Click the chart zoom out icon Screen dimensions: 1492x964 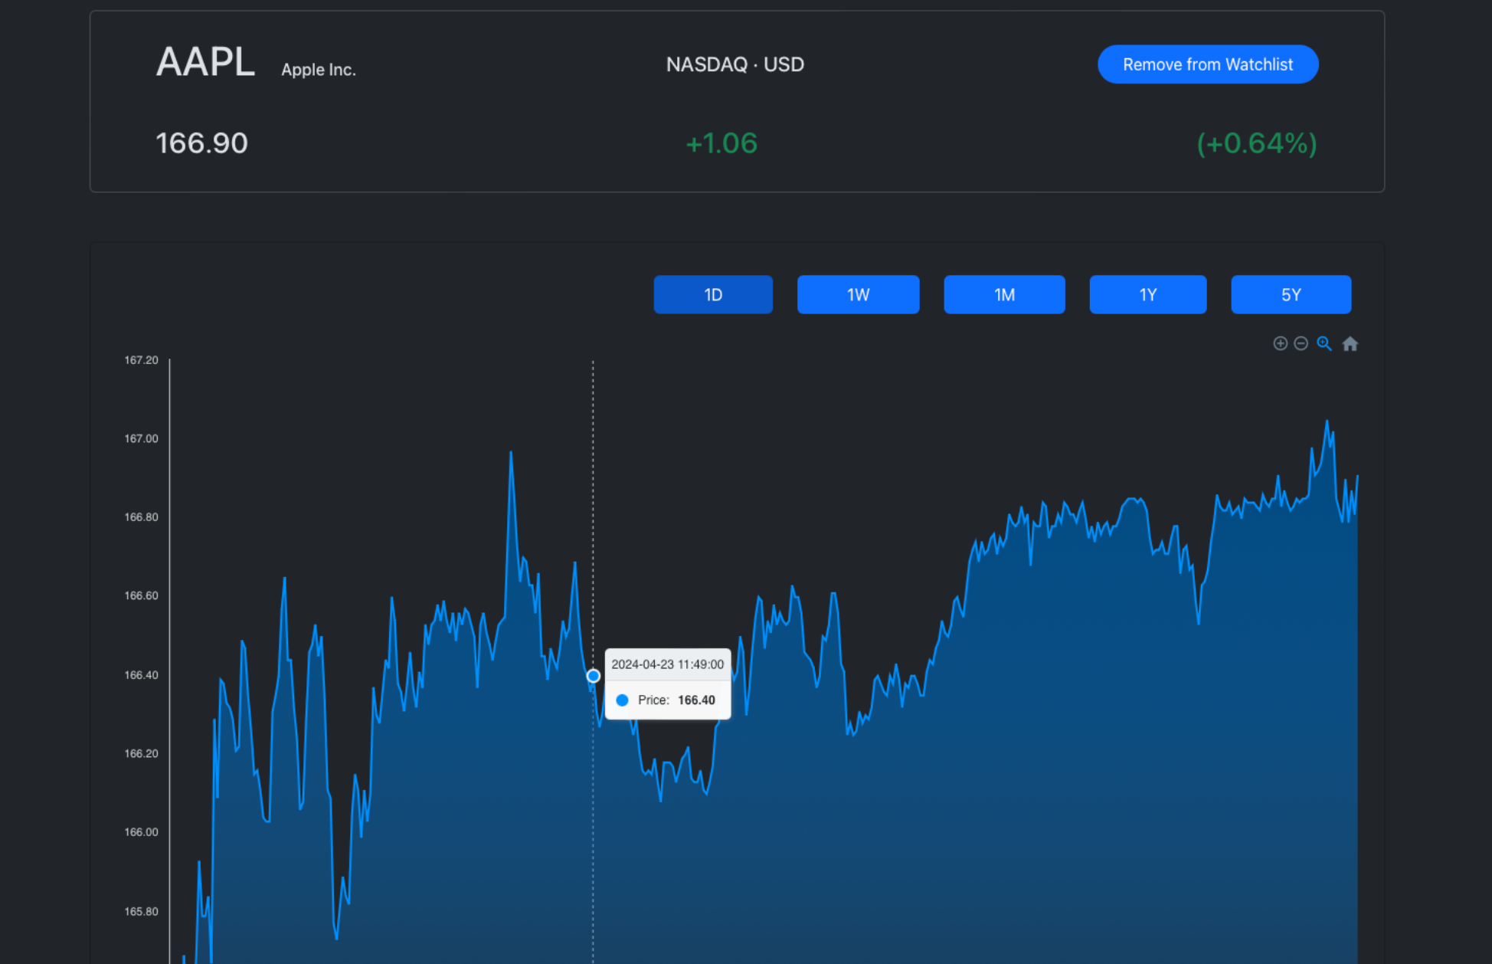pos(1301,343)
